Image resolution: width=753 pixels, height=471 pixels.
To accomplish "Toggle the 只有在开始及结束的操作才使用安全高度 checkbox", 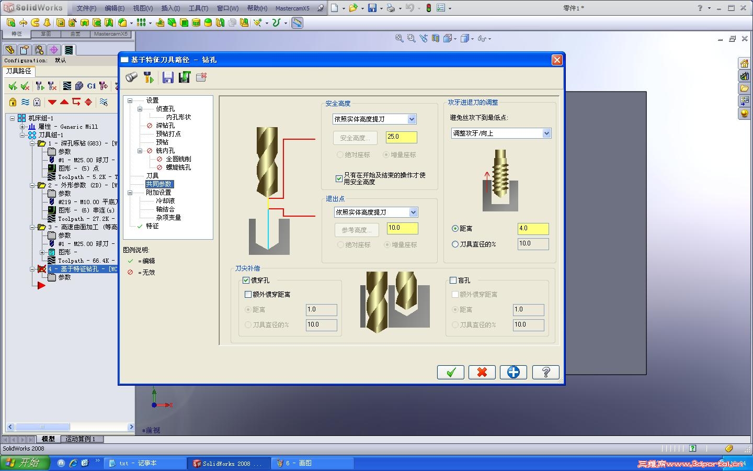I will 339,178.
